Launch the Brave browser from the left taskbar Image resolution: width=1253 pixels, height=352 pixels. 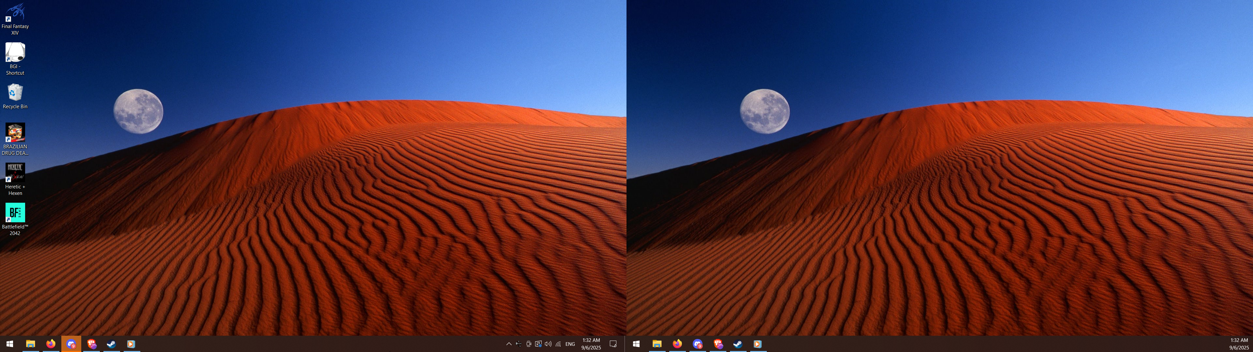(x=91, y=344)
